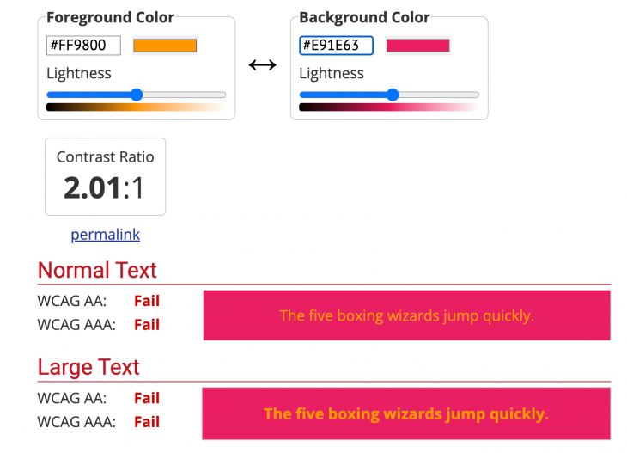Viewport: 627px width, 453px height.
Task: Click the Normal Text WCAG AAA Fail result
Action: coord(147,325)
